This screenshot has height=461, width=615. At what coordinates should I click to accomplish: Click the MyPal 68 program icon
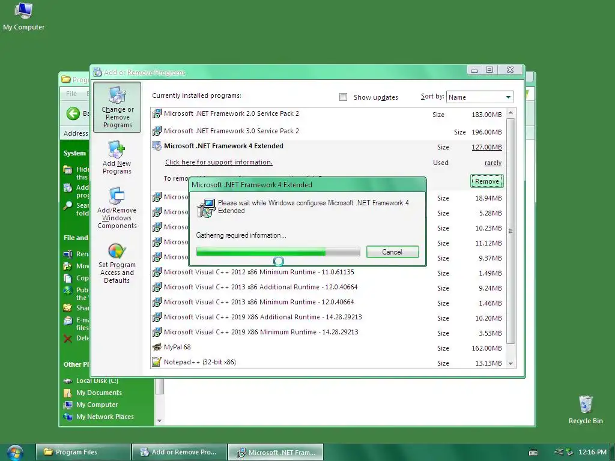(x=157, y=347)
